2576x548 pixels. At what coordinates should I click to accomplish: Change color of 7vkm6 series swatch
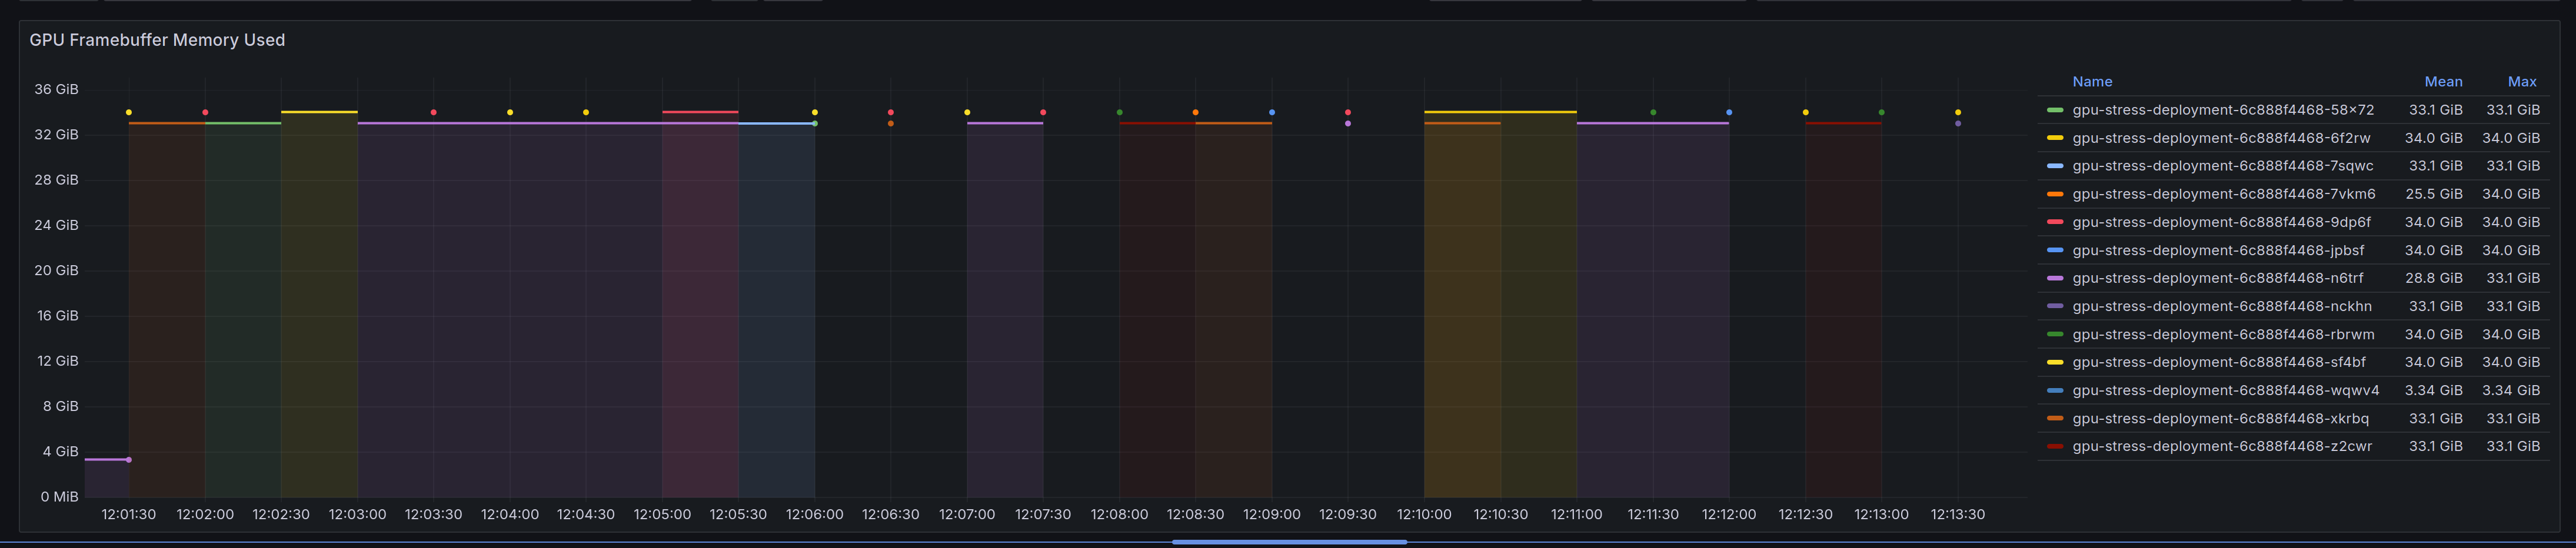(2055, 194)
